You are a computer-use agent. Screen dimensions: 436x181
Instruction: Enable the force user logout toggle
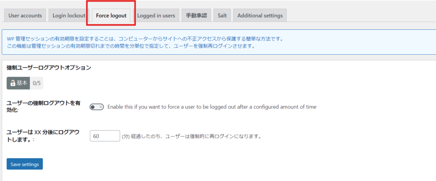click(x=96, y=107)
